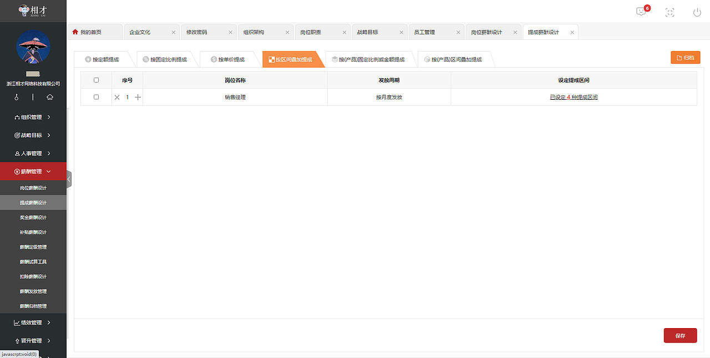Click the 设定提成区间 column header
This screenshot has width=710, height=358.
[x=574, y=80]
